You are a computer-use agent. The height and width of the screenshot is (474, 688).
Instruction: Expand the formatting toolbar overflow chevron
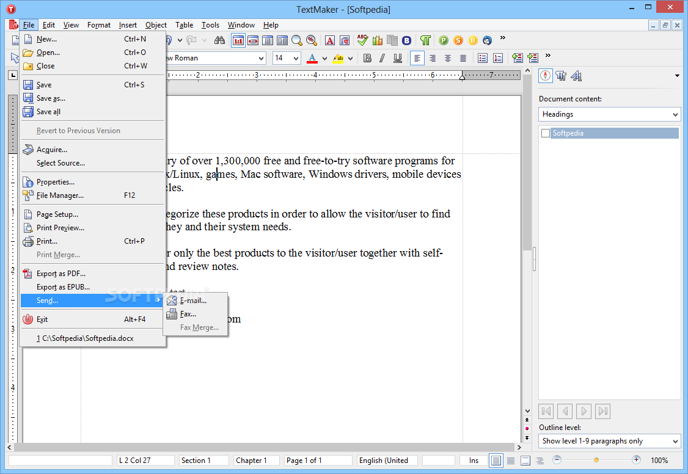tap(547, 56)
